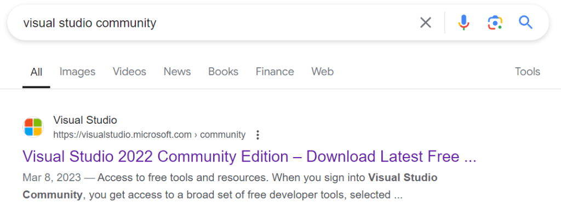Switch to the Images tab
This screenshot has width=561, height=214.
tap(77, 72)
